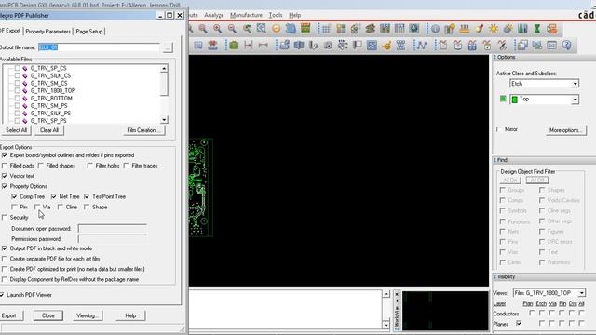Click the green flip board toolbar icon
596x335 pixels.
(x=305, y=29)
